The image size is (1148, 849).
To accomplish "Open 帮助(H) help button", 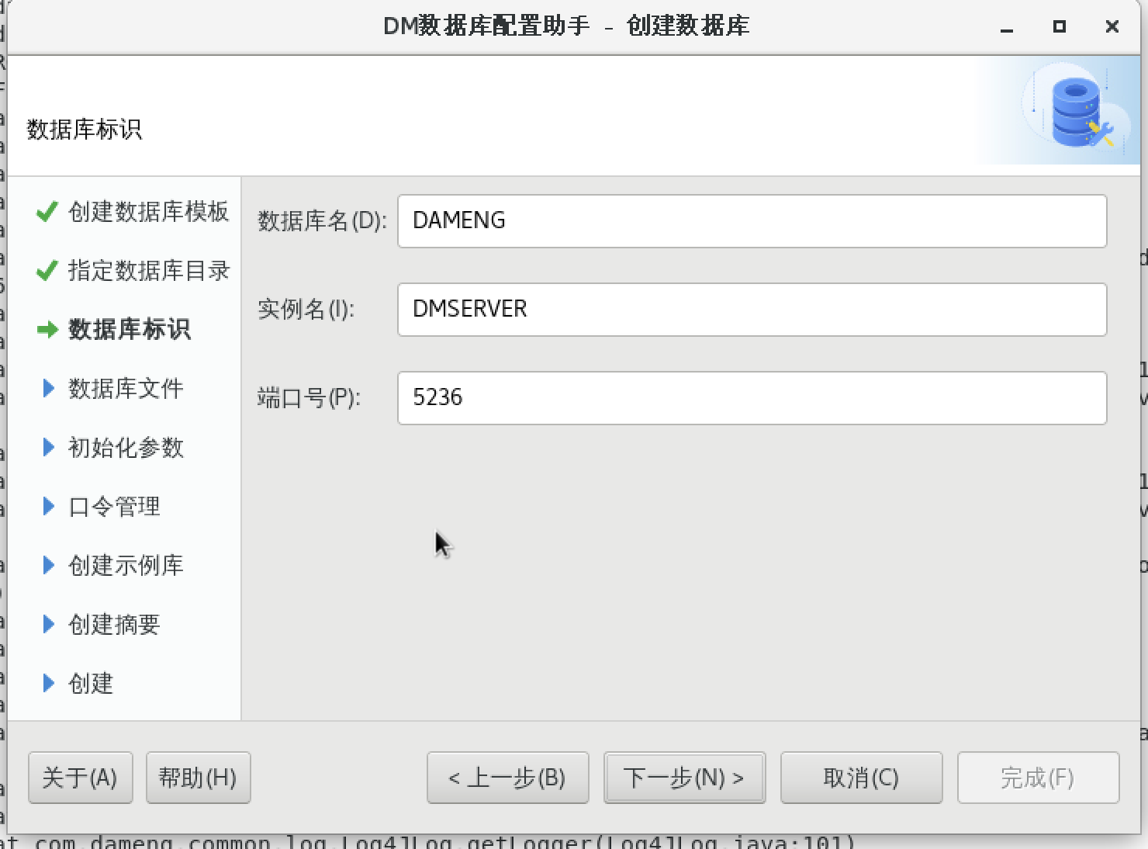I will click(x=198, y=778).
